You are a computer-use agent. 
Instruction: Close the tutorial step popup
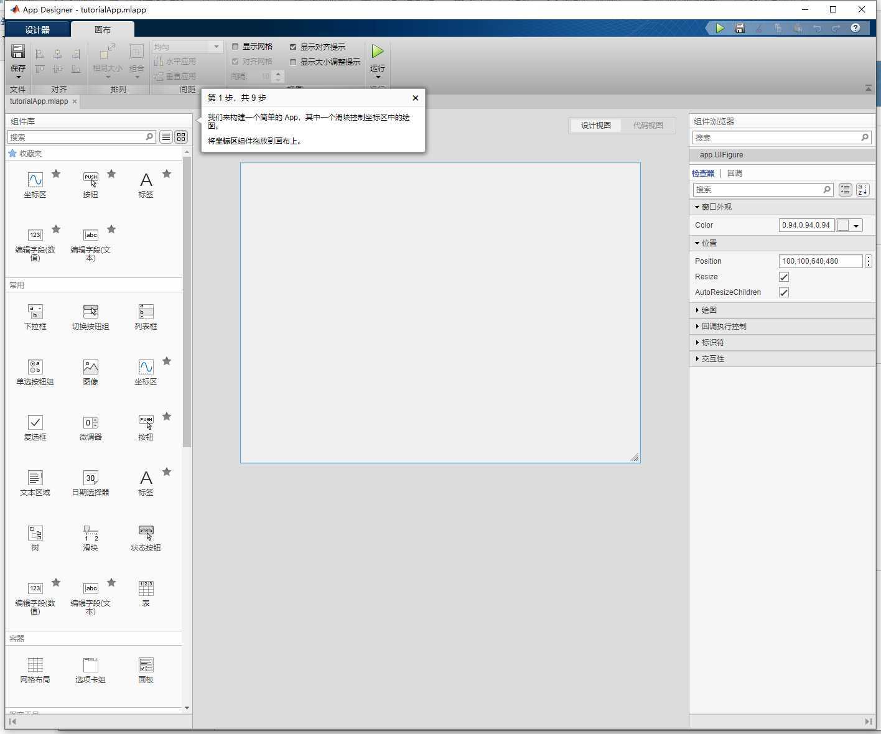416,98
